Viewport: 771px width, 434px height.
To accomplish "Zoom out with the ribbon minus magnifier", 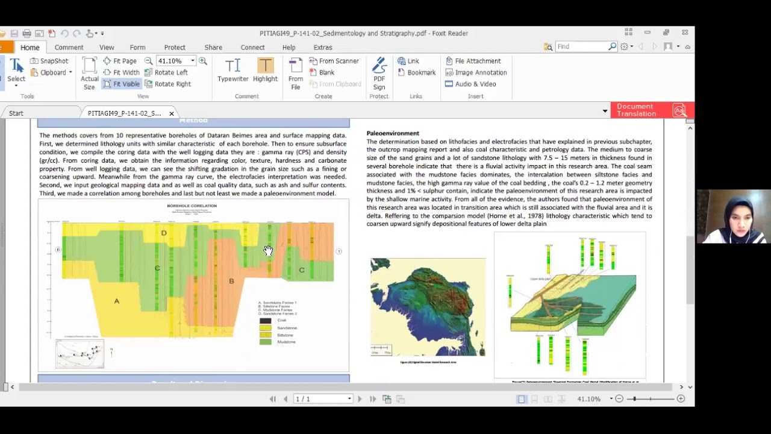I will [149, 61].
